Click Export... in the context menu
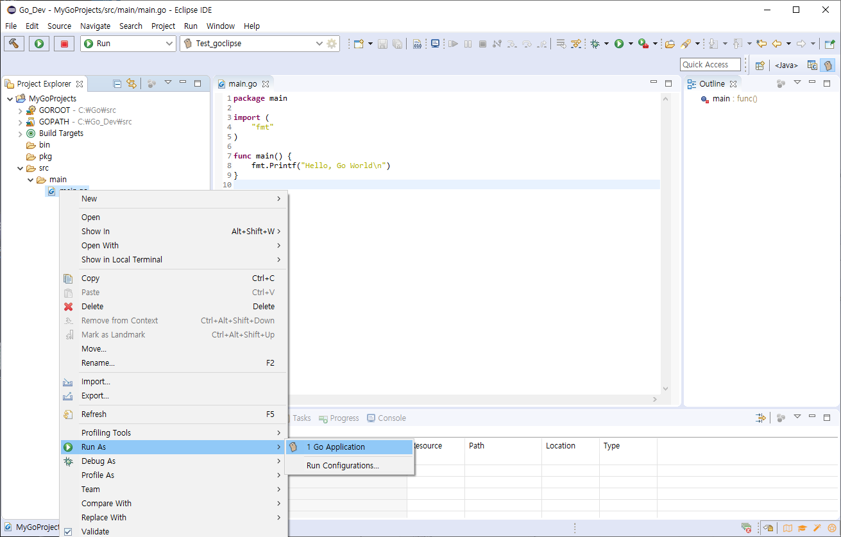 click(173, 396)
